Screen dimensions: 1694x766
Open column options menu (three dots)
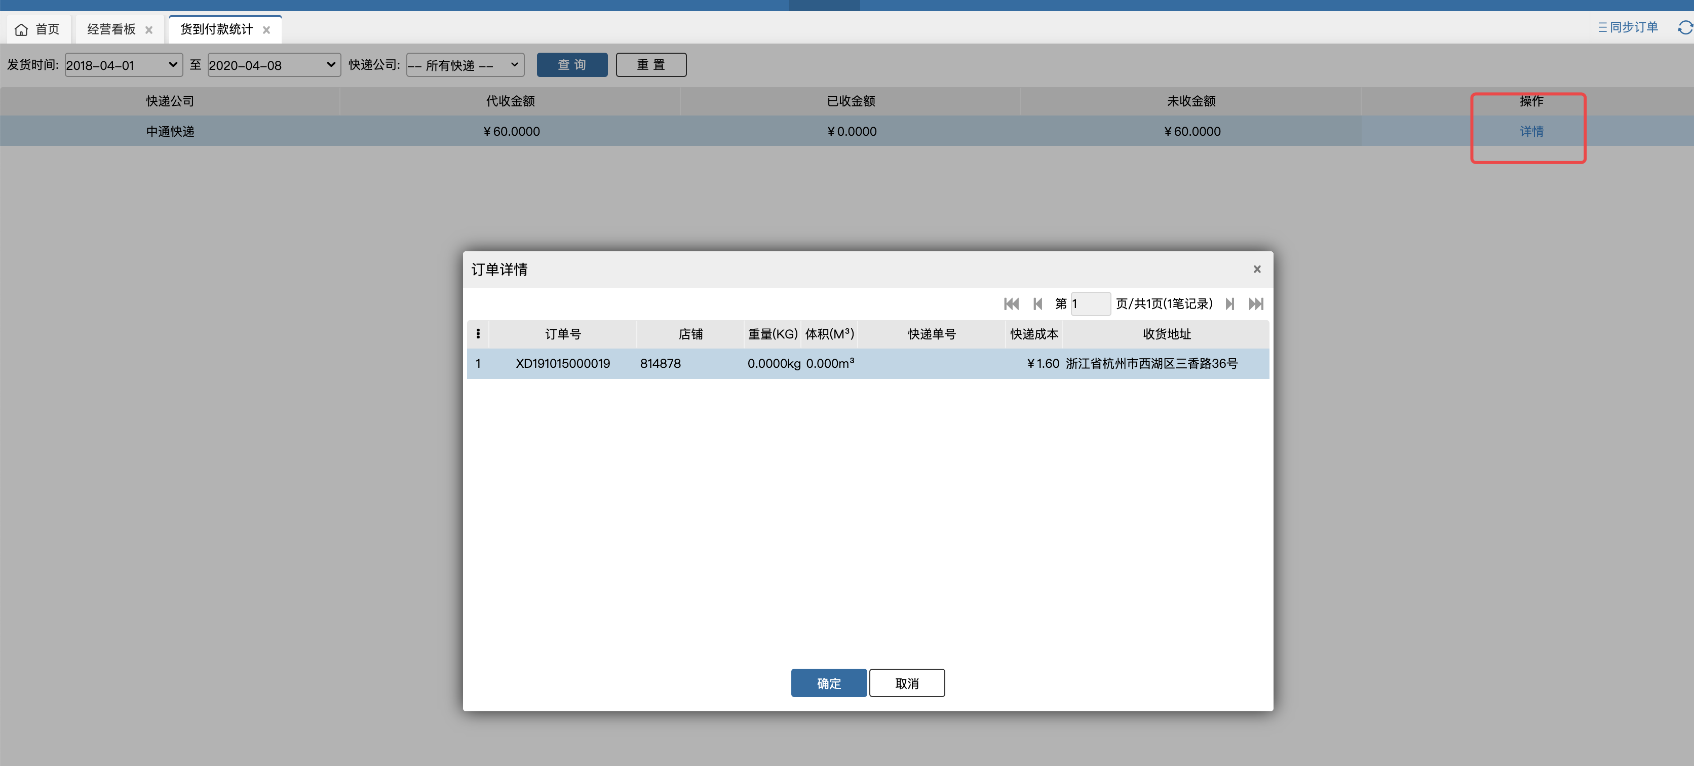pyautogui.click(x=478, y=334)
